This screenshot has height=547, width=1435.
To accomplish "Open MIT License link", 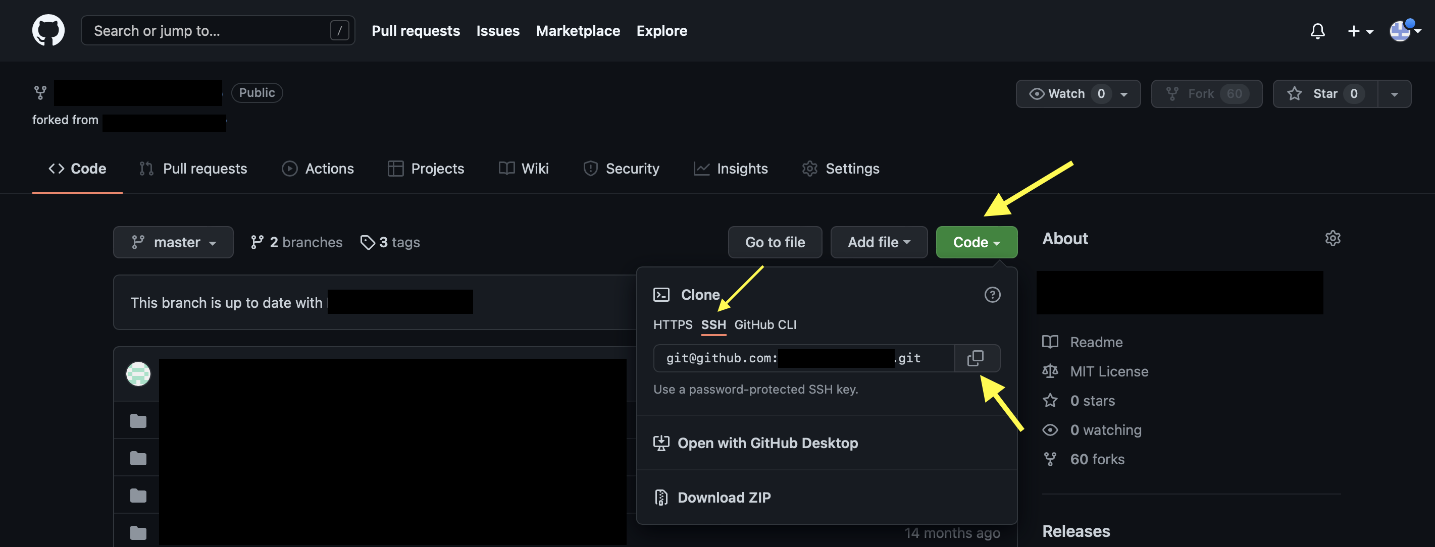I will point(1095,371).
